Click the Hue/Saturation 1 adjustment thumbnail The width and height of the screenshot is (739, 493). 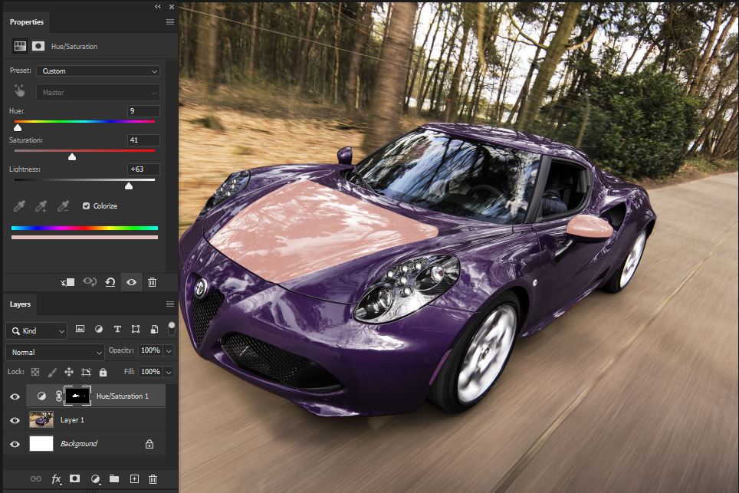[x=41, y=396]
